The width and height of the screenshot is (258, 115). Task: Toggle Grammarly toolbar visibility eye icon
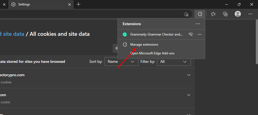pos(191,34)
